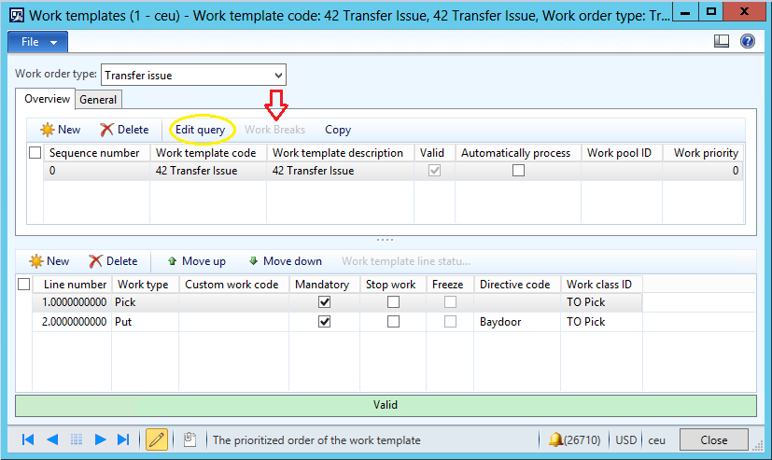Check Stop work for the Put line
Screen dimensions: 772x460
pos(393,321)
